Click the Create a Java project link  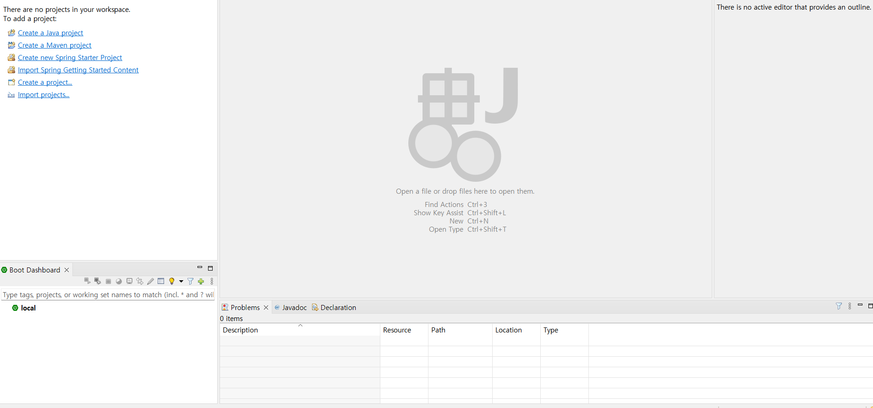(x=50, y=33)
